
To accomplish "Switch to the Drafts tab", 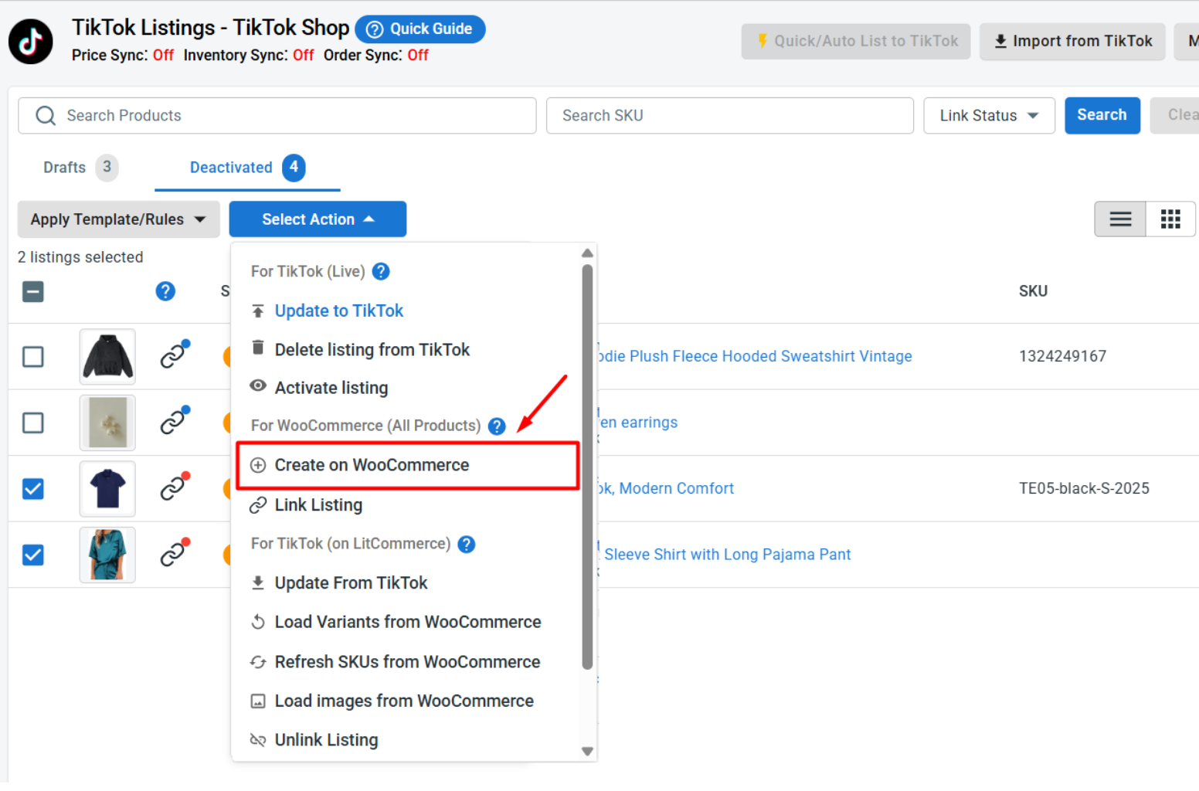I will coord(80,168).
